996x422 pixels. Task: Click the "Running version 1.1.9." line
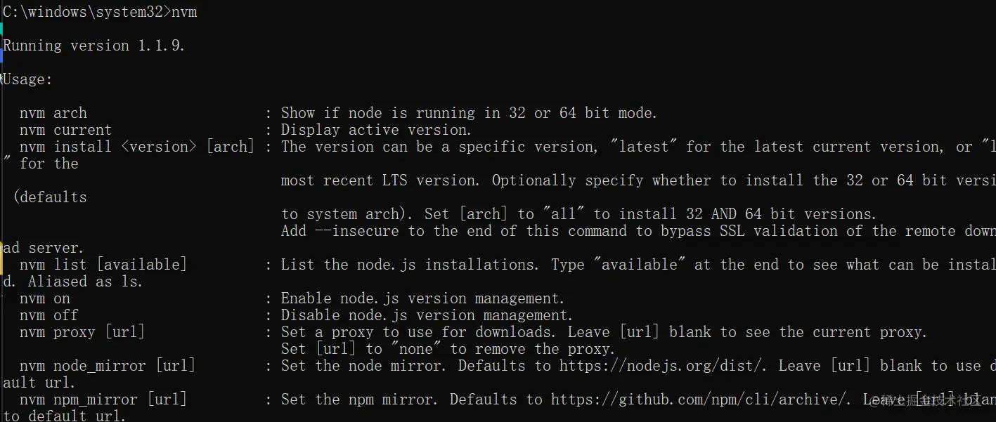pos(94,46)
